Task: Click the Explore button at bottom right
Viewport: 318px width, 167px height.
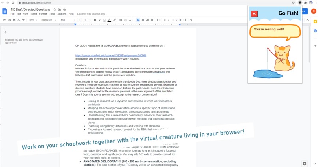Action: pos(305,163)
